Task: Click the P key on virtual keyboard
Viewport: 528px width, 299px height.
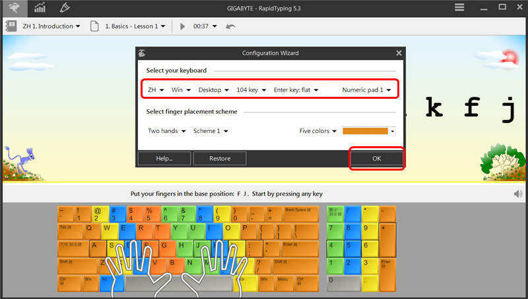Action: [x=249, y=231]
